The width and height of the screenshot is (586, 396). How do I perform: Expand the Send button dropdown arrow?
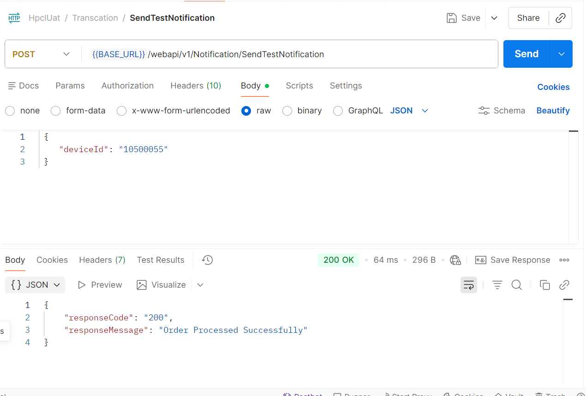[x=562, y=54]
